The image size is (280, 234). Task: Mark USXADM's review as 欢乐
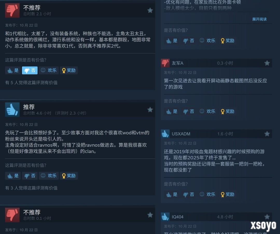pyautogui.click(x=207, y=194)
